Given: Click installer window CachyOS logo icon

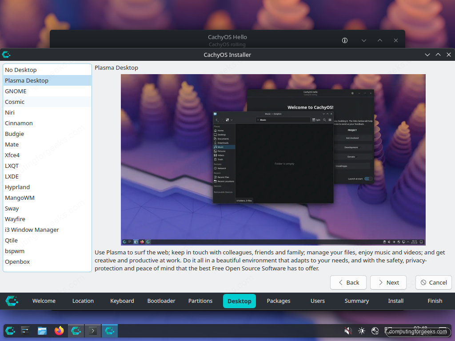Looking at the screenshot, I should click(x=6, y=55).
